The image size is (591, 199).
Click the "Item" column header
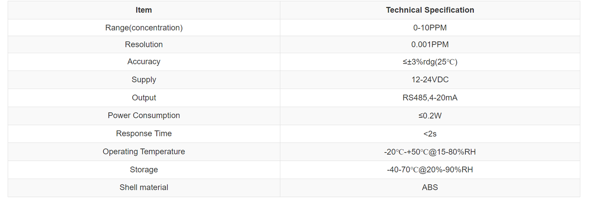click(144, 10)
